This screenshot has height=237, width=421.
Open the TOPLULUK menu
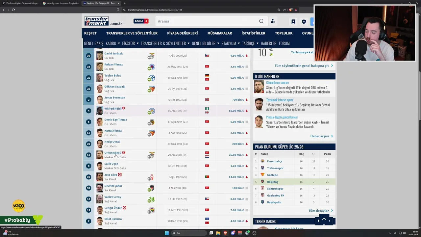pyautogui.click(x=284, y=33)
